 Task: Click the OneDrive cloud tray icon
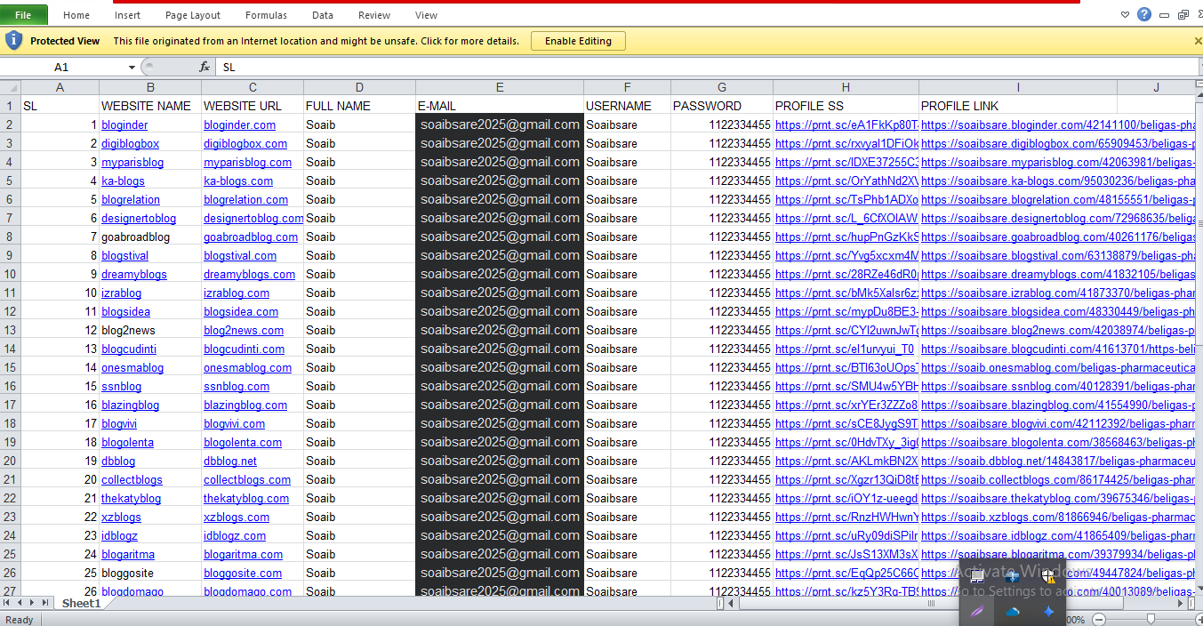pyautogui.click(x=1012, y=612)
